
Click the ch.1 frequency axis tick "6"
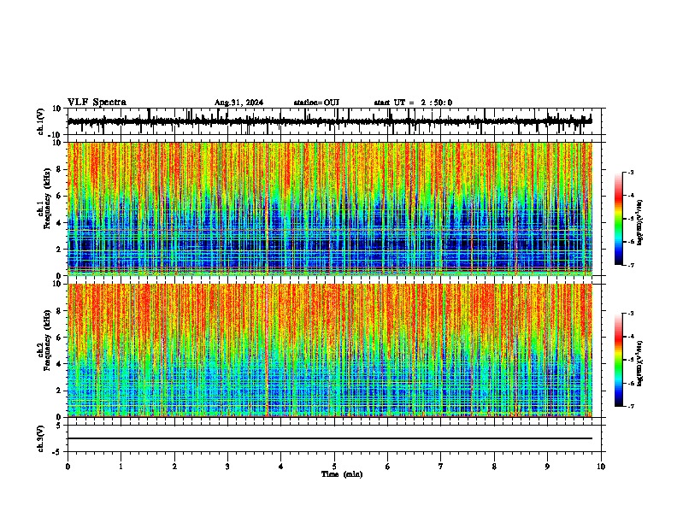(x=59, y=196)
